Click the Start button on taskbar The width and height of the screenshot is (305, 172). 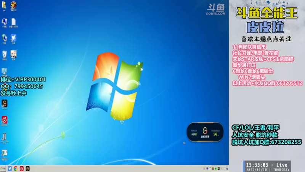coord(3,169)
